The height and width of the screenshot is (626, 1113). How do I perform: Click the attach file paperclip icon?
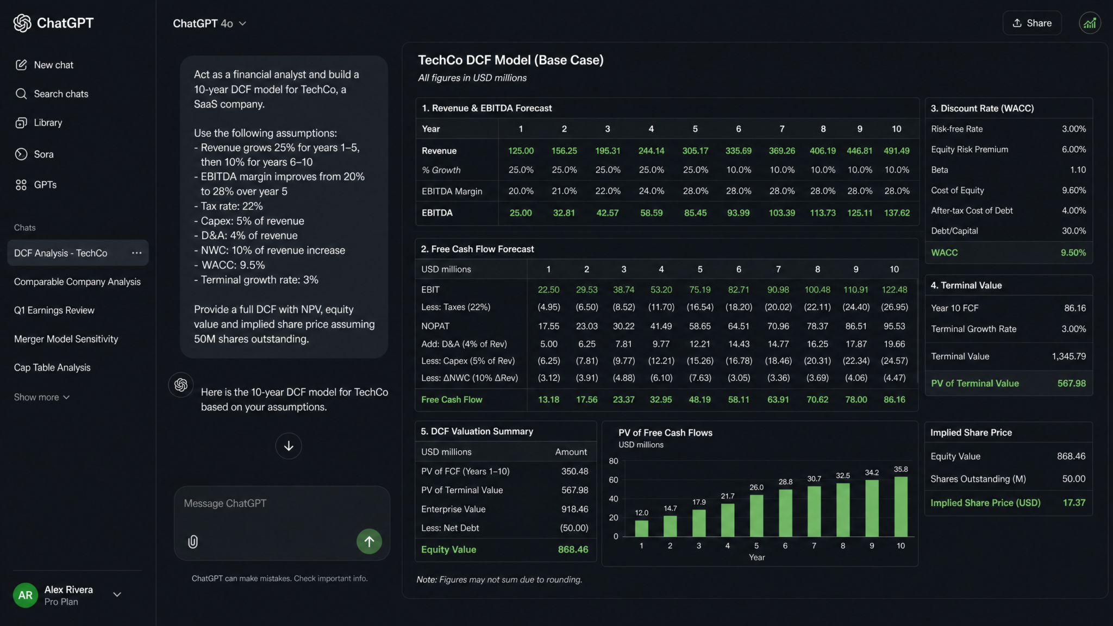193,541
